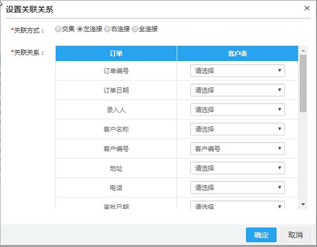Open the 审批日期 row dropdown
This screenshot has height=247, width=317.
pyautogui.click(x=237, y=206)
